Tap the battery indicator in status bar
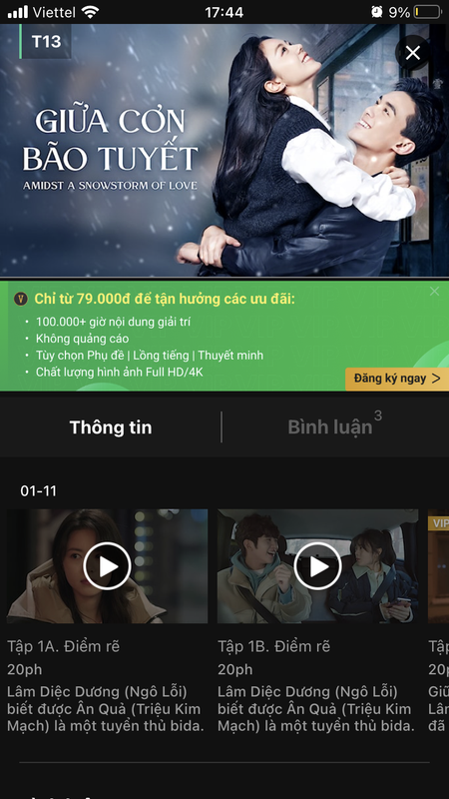Screen dimensions: 449x799 (427, 12)
